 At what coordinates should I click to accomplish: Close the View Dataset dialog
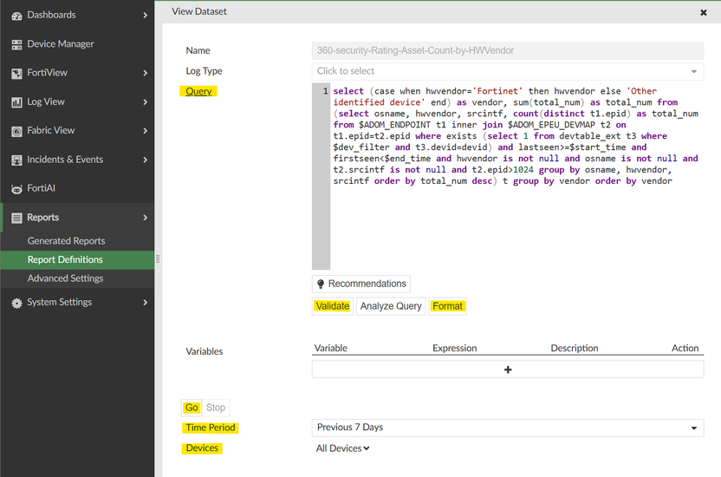(x=704, y=12)
